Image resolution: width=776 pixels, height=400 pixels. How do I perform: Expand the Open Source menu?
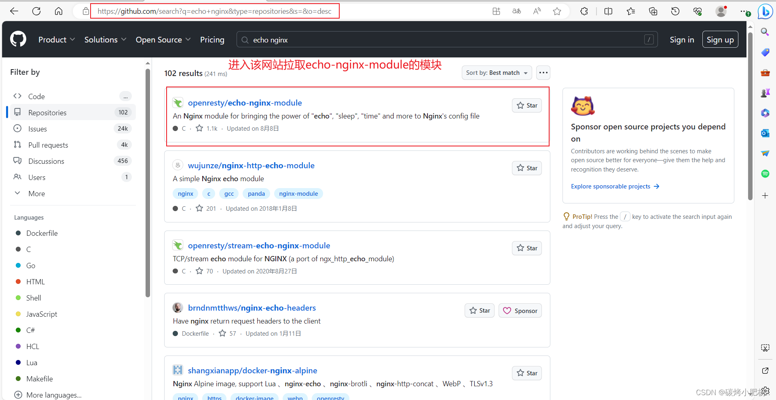pyautogui.click(x=163, y=40)
